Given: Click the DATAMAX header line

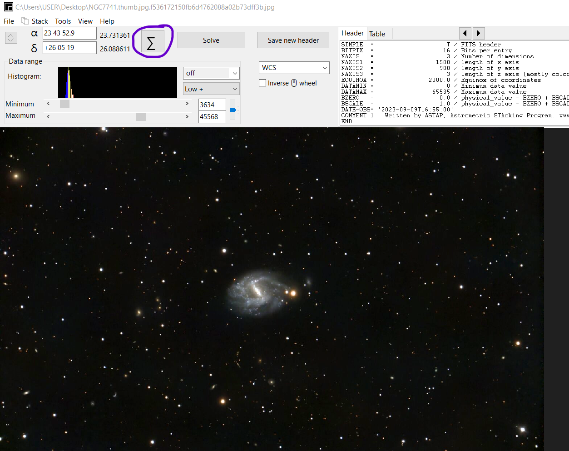Looking at the screenshot, I should coord(434,92).
